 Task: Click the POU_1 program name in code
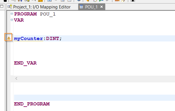tap(48, 14)
